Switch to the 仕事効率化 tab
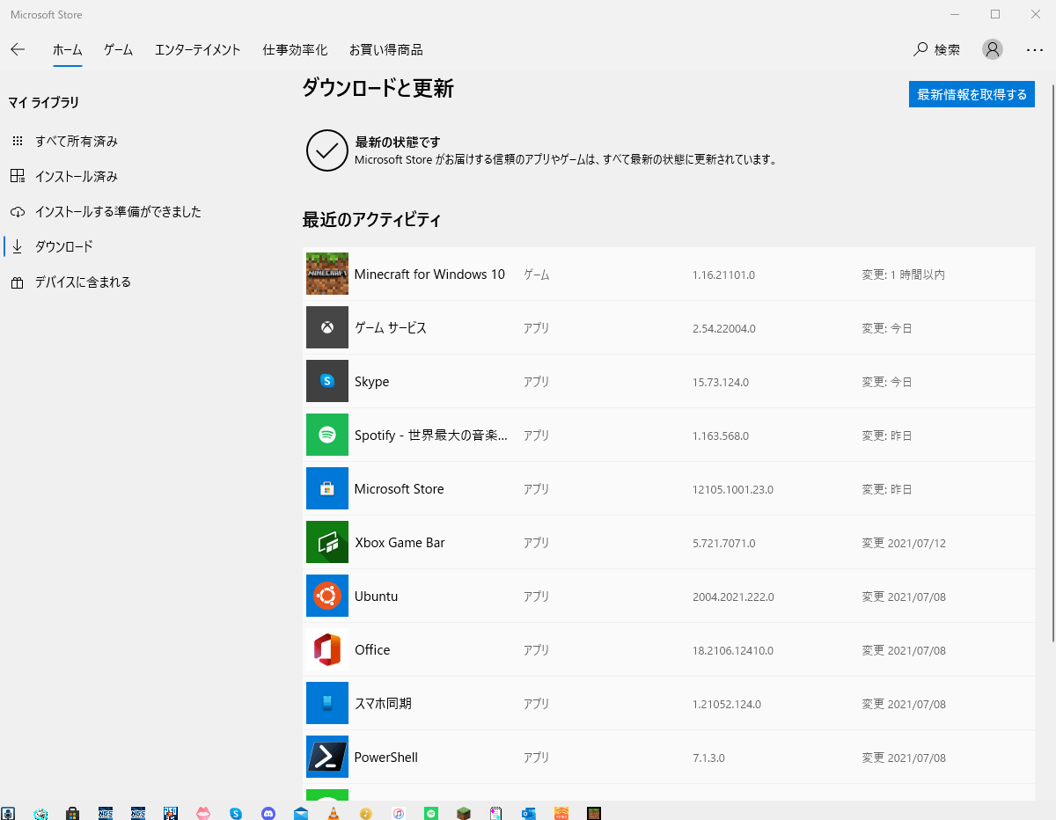 click(x=295, y=50)
